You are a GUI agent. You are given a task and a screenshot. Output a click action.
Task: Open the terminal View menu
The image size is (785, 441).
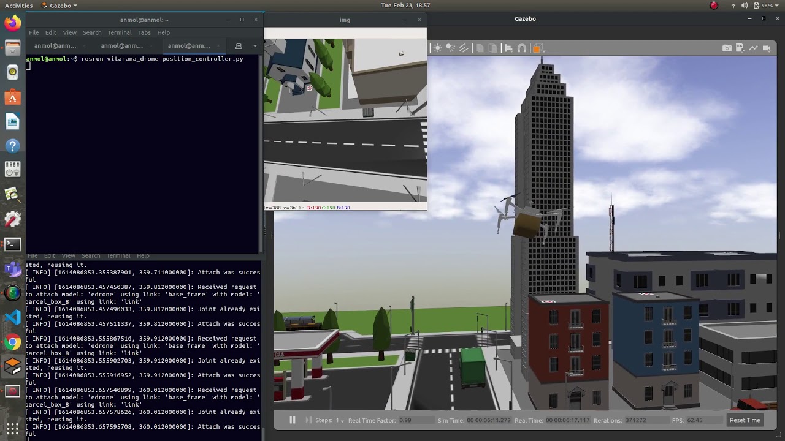coord(70,32)
